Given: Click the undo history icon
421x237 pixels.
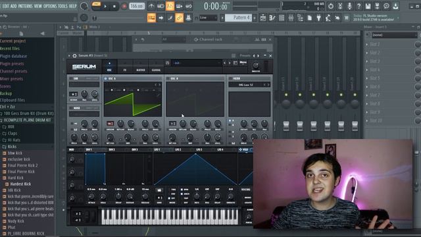Looking at the screenshot, I should 331,6.
